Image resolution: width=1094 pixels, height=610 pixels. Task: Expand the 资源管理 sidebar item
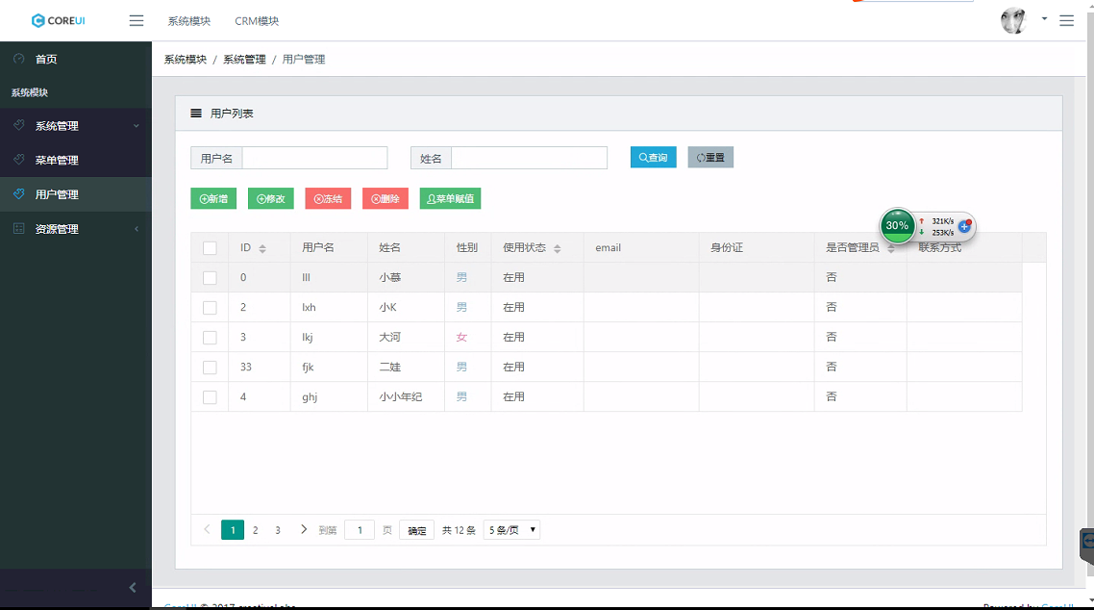[76, 229]
